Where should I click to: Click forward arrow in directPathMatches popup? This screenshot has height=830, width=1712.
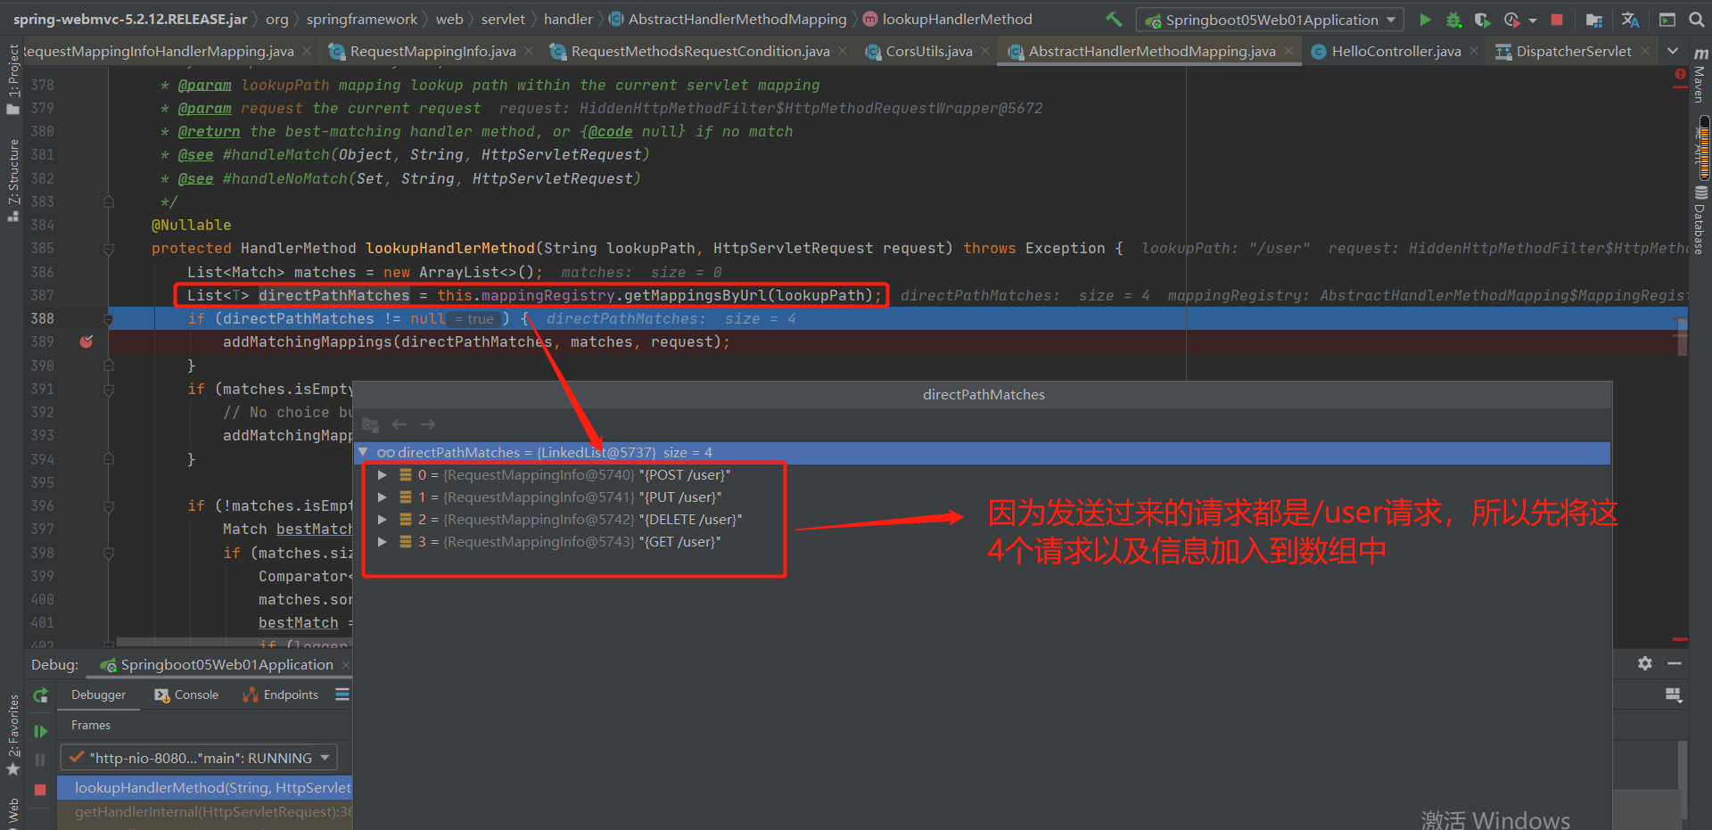428,424
